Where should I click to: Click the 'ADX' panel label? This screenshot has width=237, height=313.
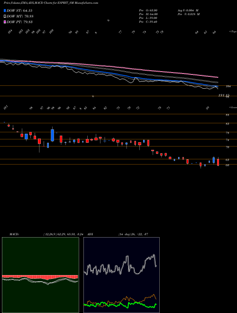point(90,234)
